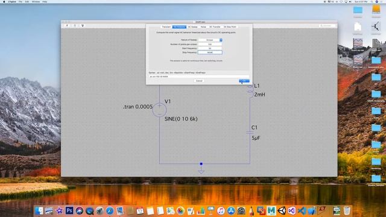The width and height of the screenshot is (386, 217).
Task: Select the ground symbol in schematic
Action: click(x=201, y=171)
